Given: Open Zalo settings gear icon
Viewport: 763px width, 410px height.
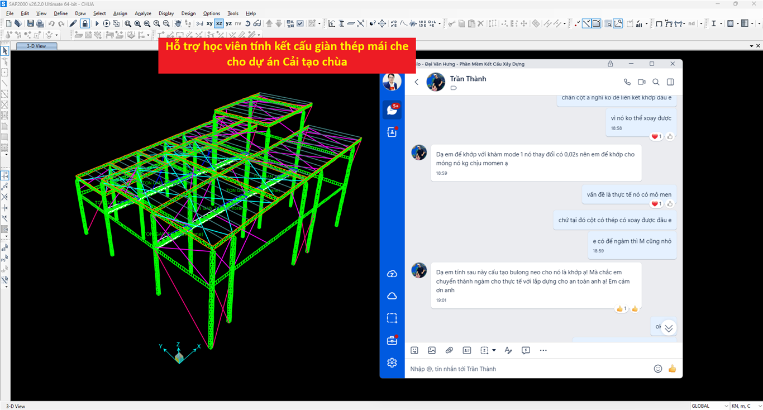Looking at the screenshot, I should tap(392, 363).
